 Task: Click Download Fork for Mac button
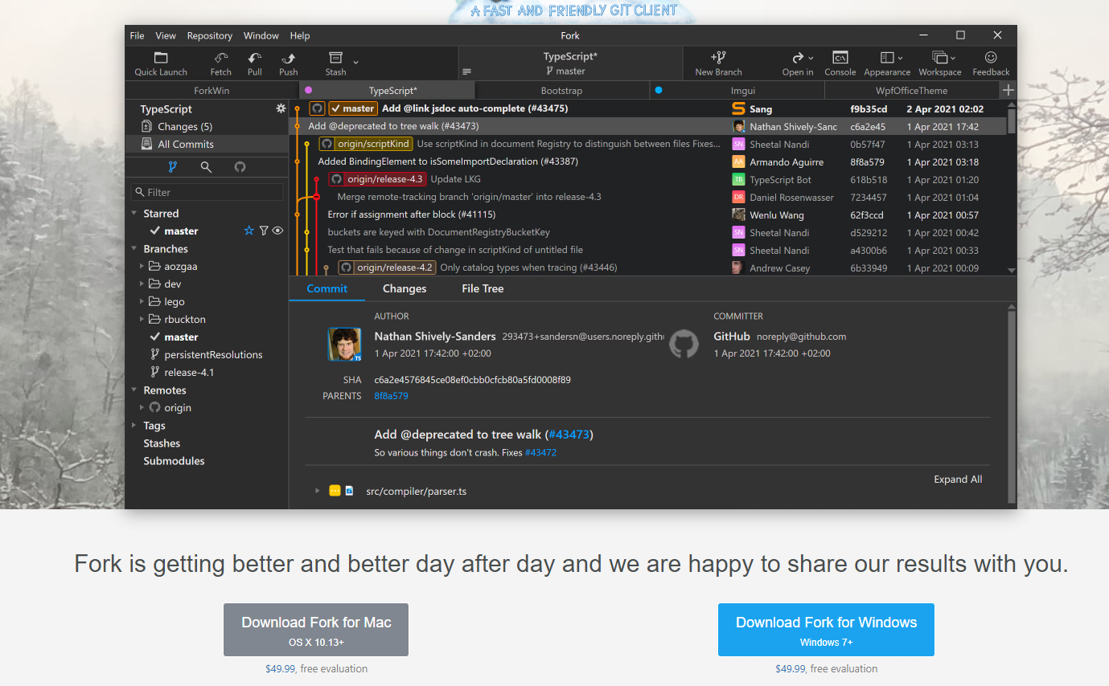coord(316,630)
